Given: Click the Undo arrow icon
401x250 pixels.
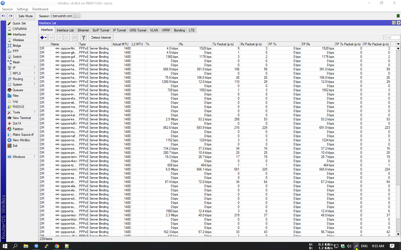Looking at the screenshot, I should click(4, 16).
